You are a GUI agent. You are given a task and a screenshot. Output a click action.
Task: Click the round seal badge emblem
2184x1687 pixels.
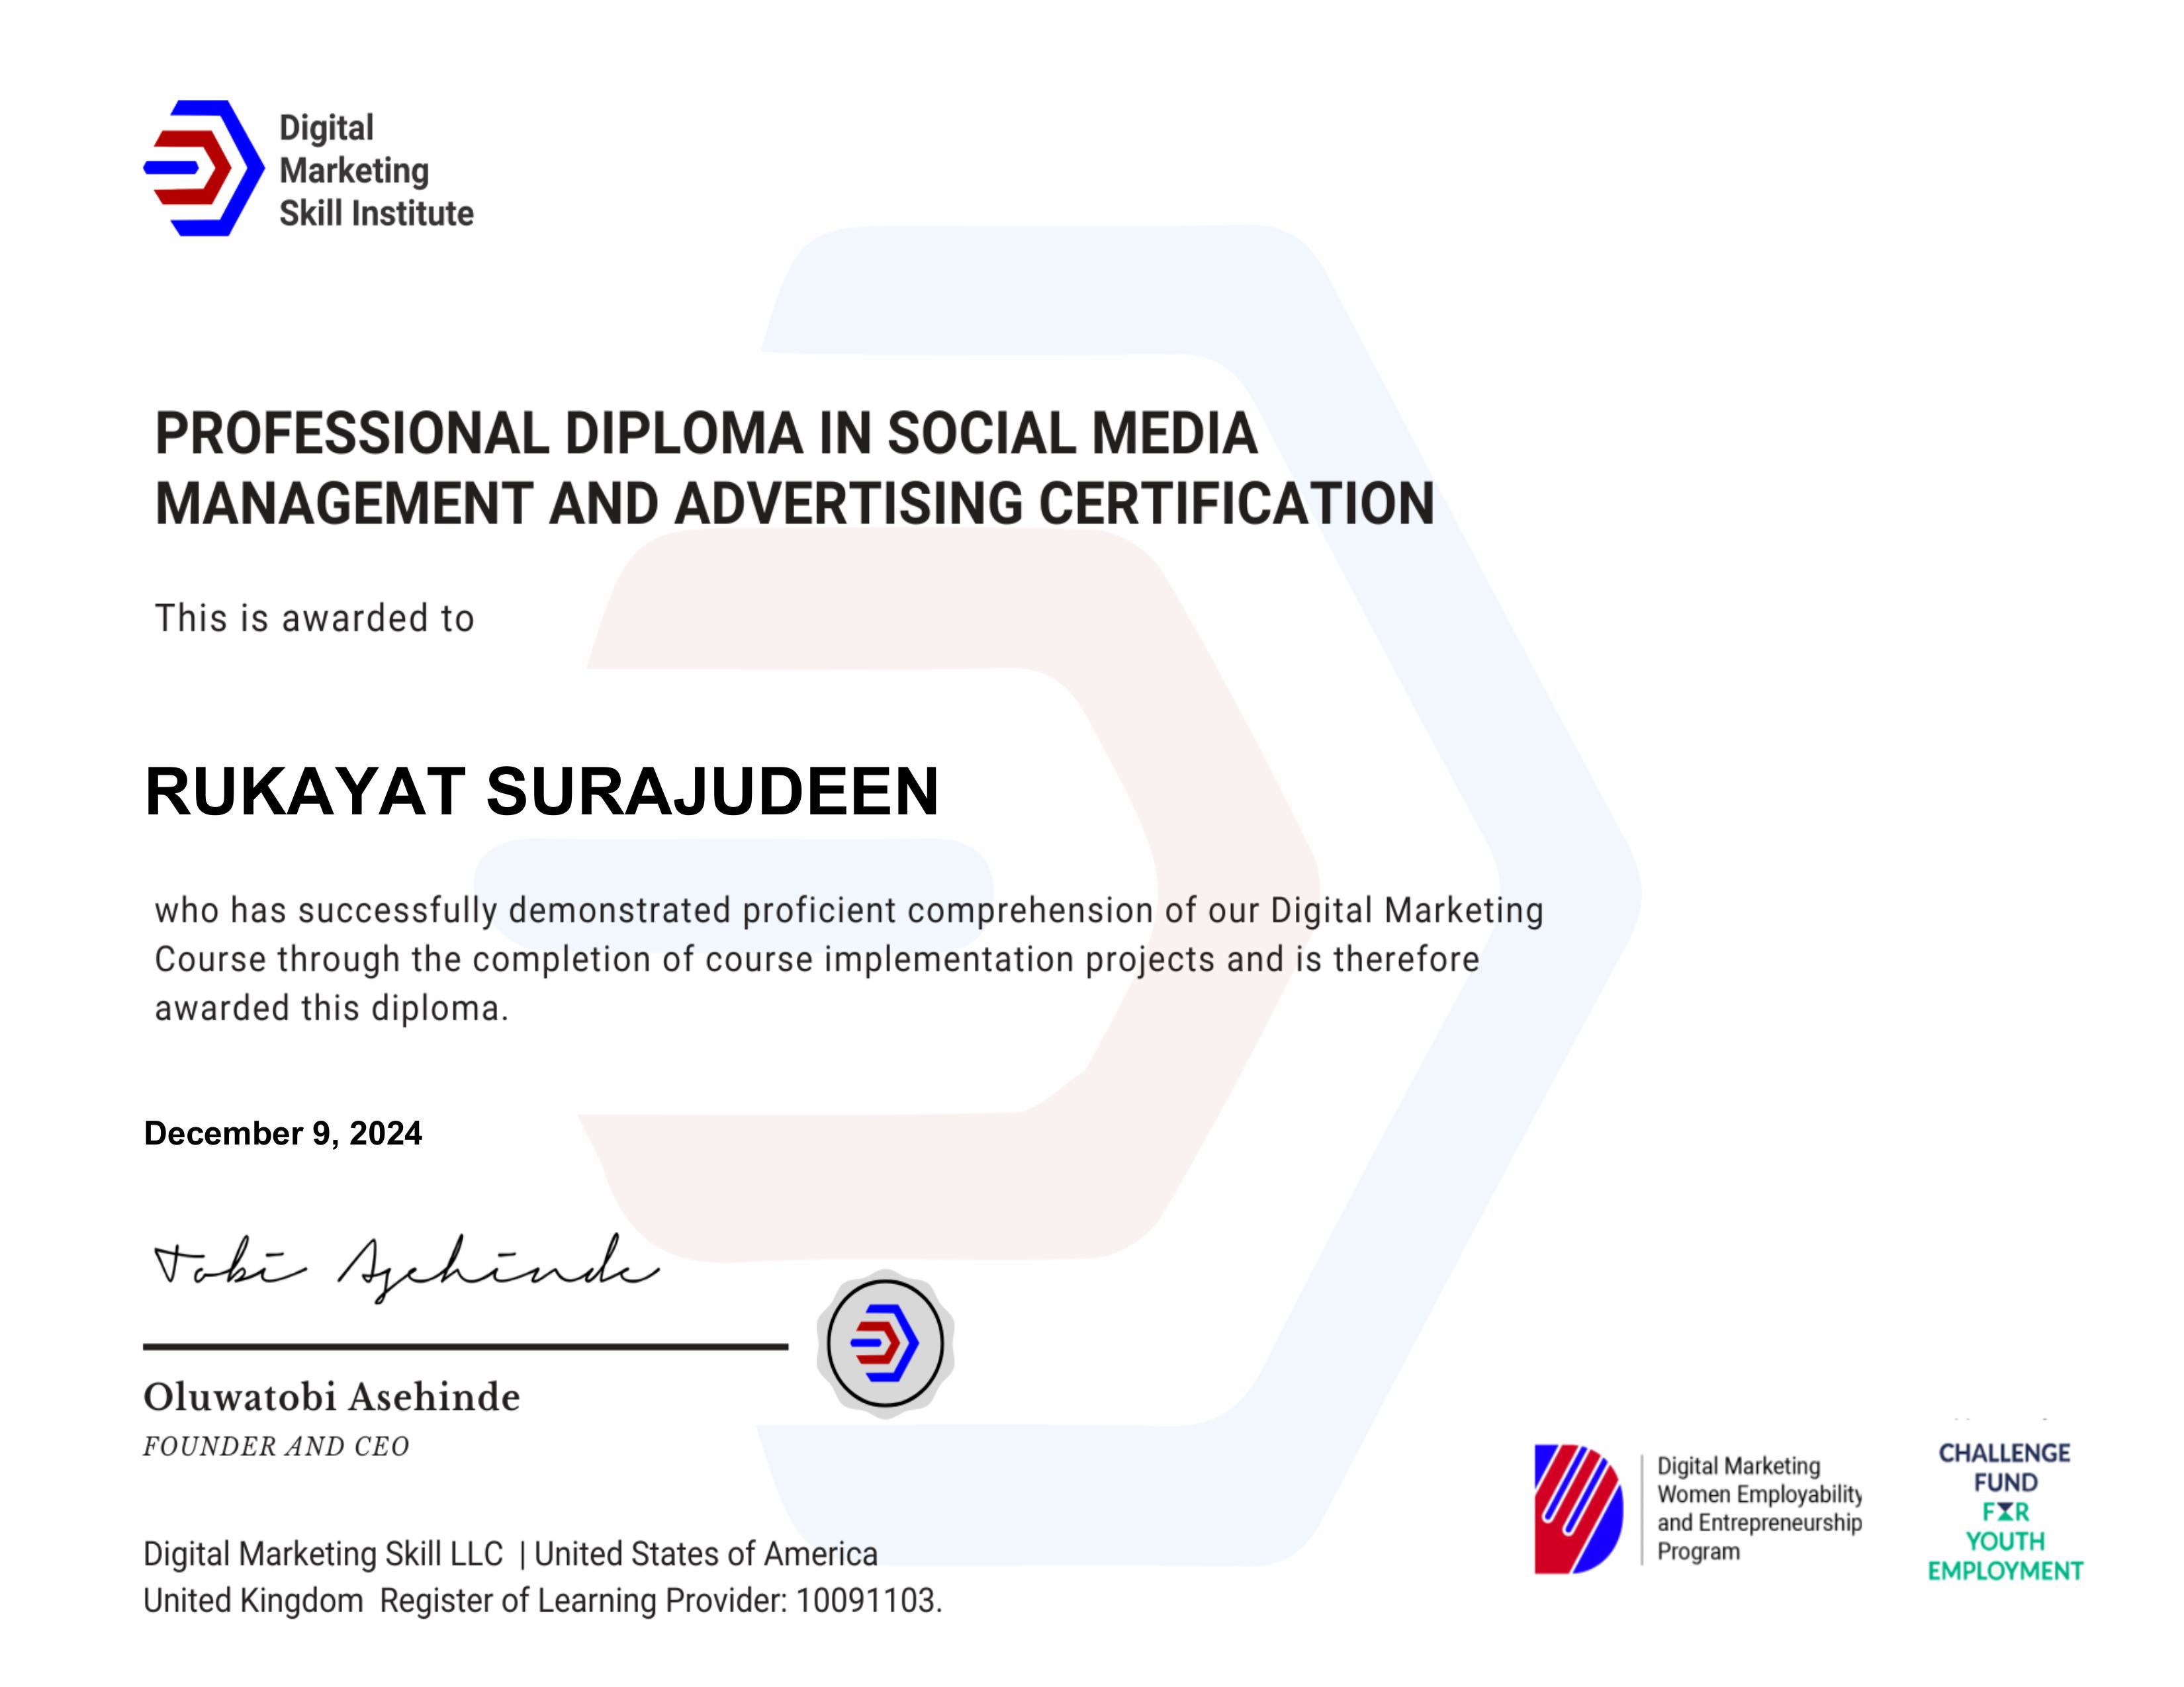tap(885, 1342)
